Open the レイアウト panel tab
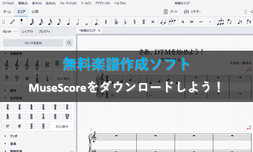The image size is (253, 152). click(28, 31)
